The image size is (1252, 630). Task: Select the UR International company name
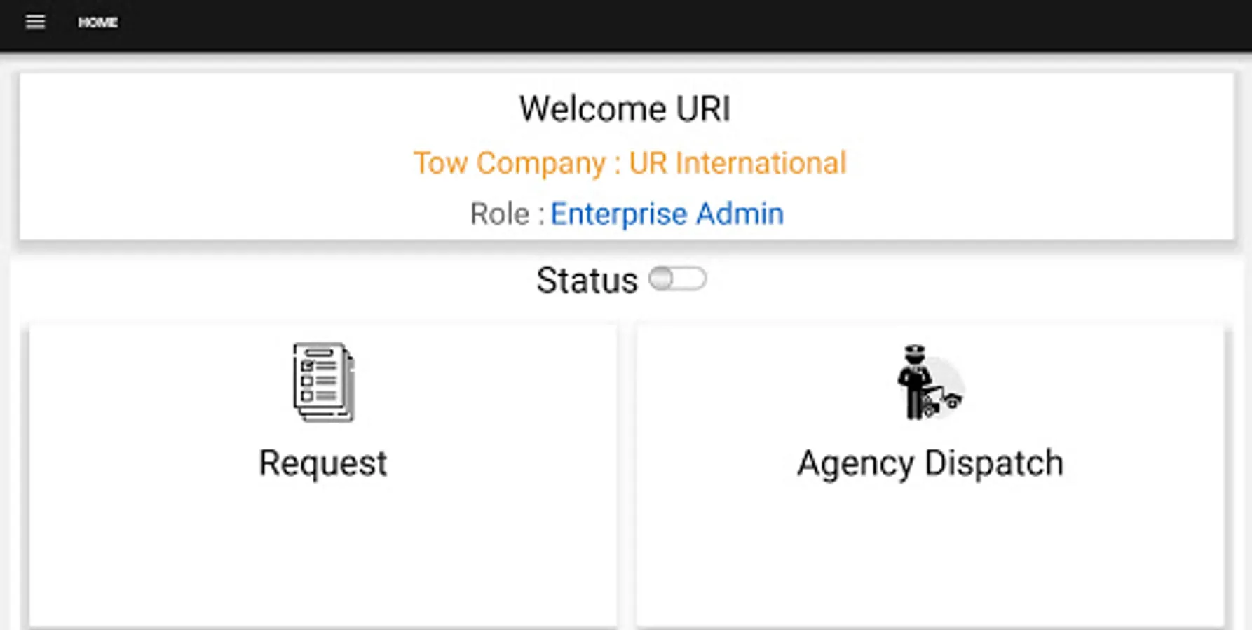click(737, 163)
